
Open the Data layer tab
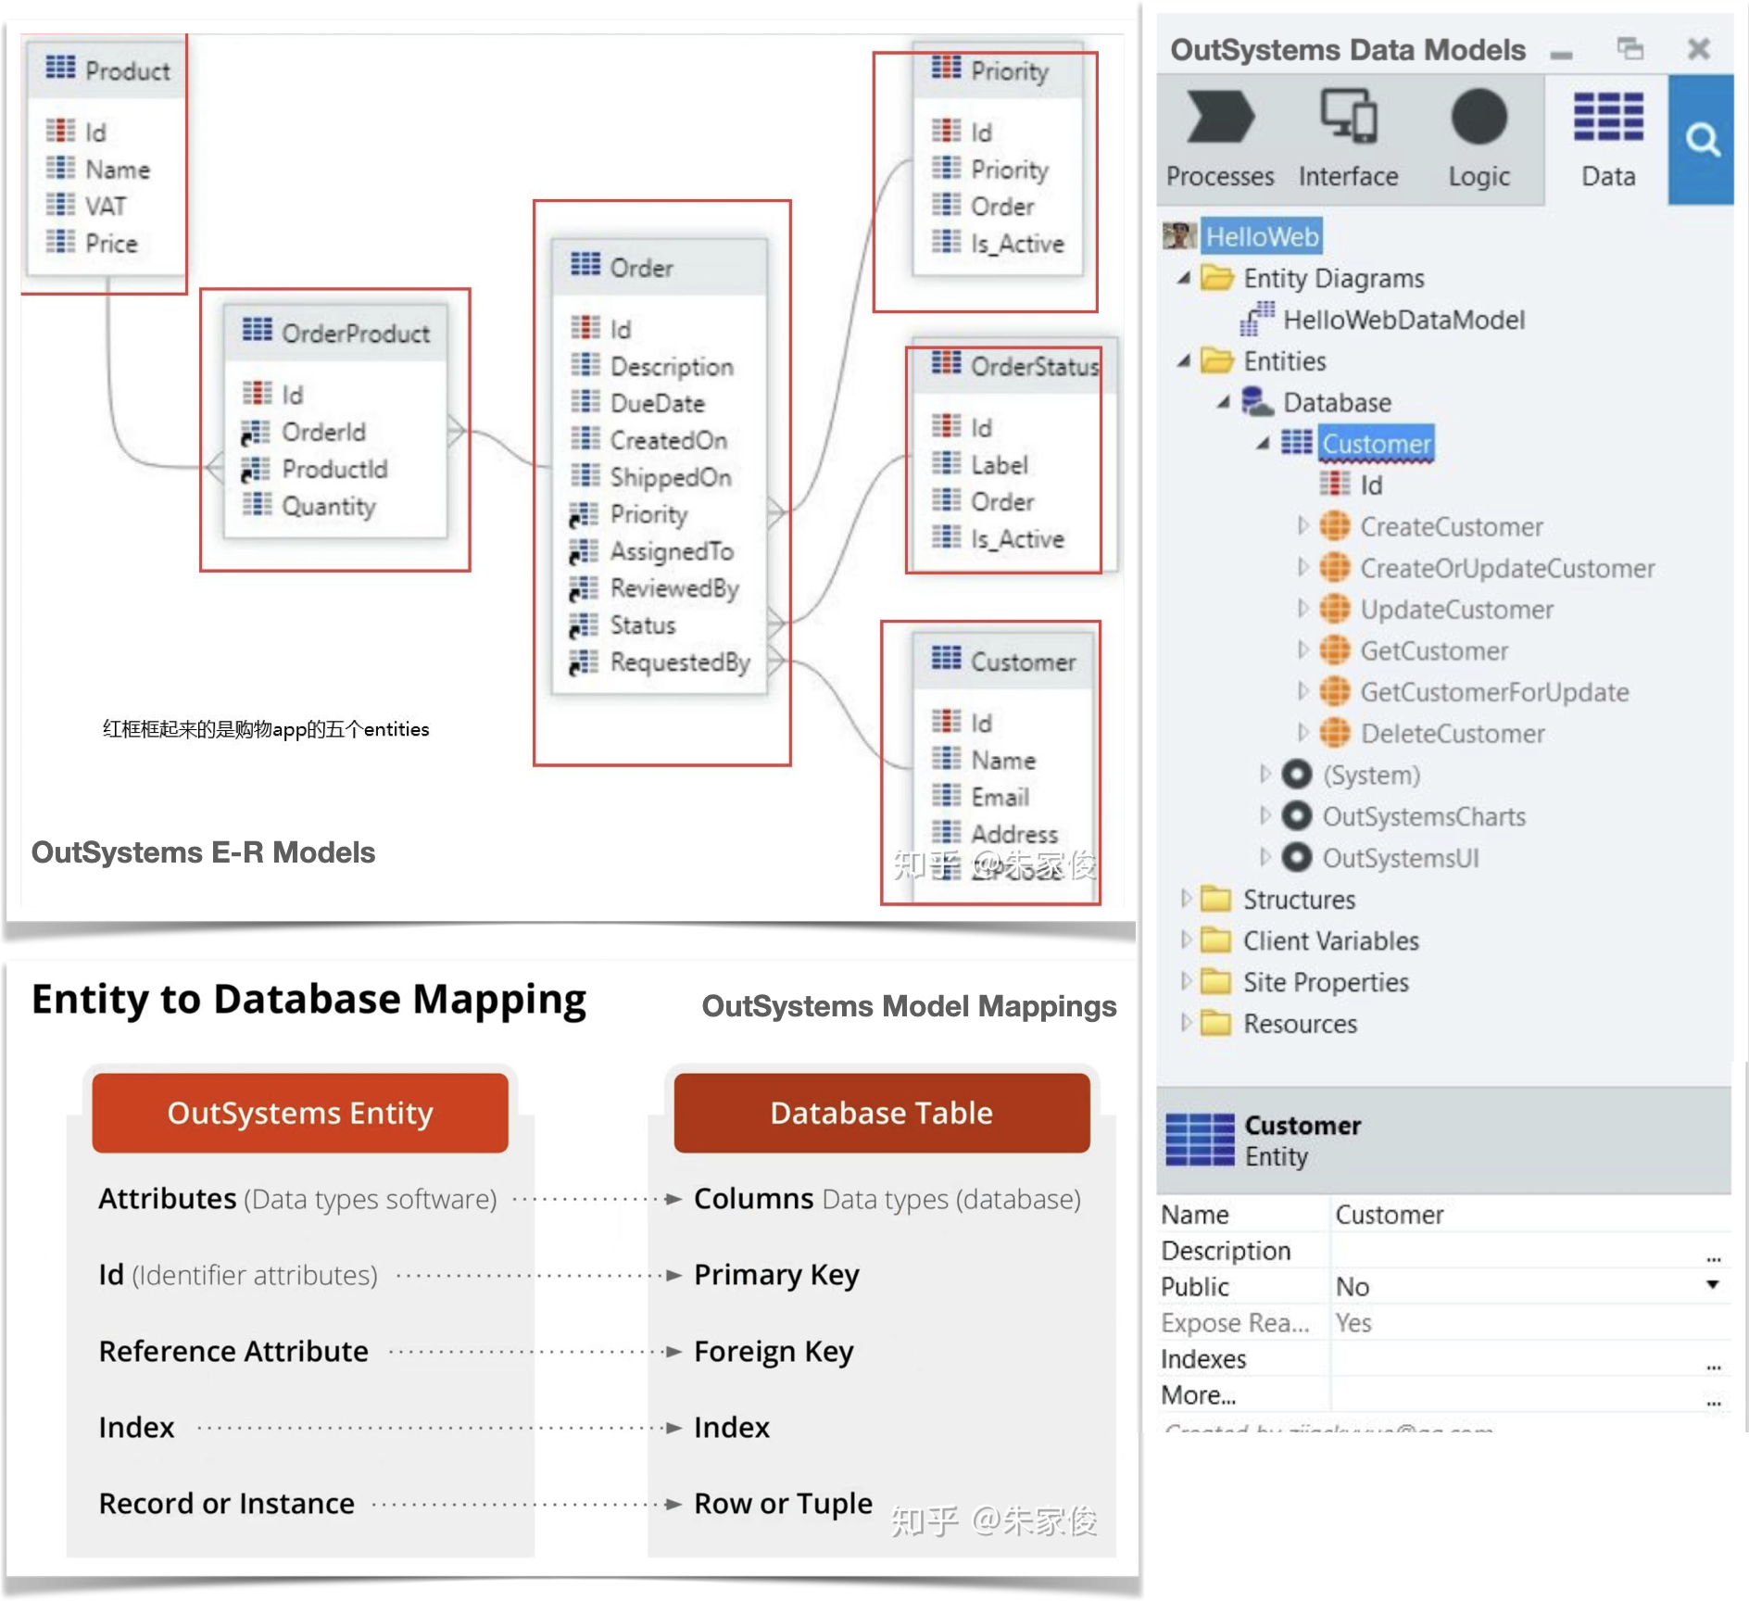click(x=1608, y=139)
